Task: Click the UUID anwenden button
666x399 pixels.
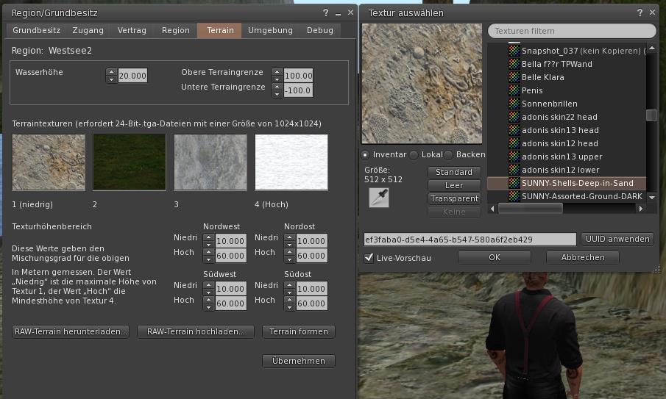Action: (617, 240)
